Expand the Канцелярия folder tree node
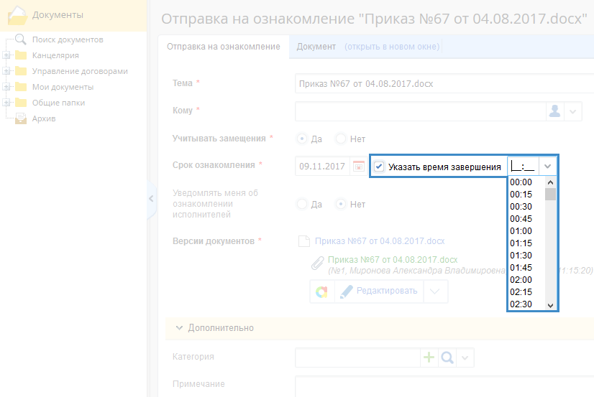 (6, 55)
